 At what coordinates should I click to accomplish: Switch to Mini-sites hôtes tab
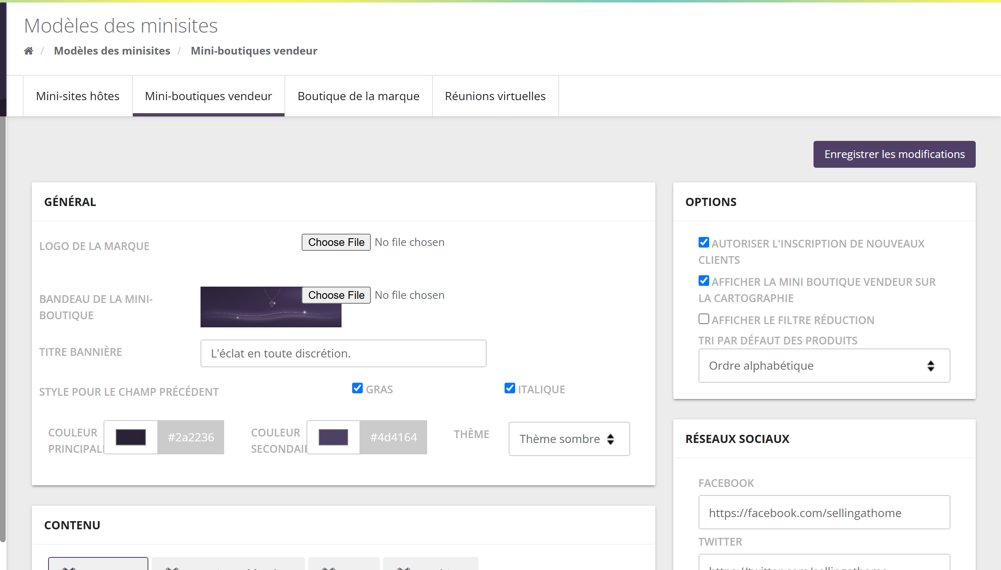78,96
